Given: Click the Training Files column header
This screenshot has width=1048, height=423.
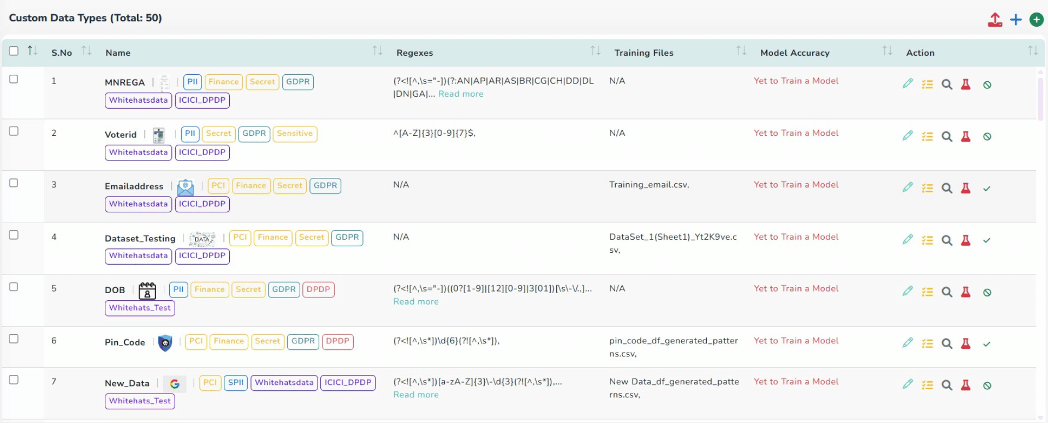Looking at the screenshot, I should 644,53.
